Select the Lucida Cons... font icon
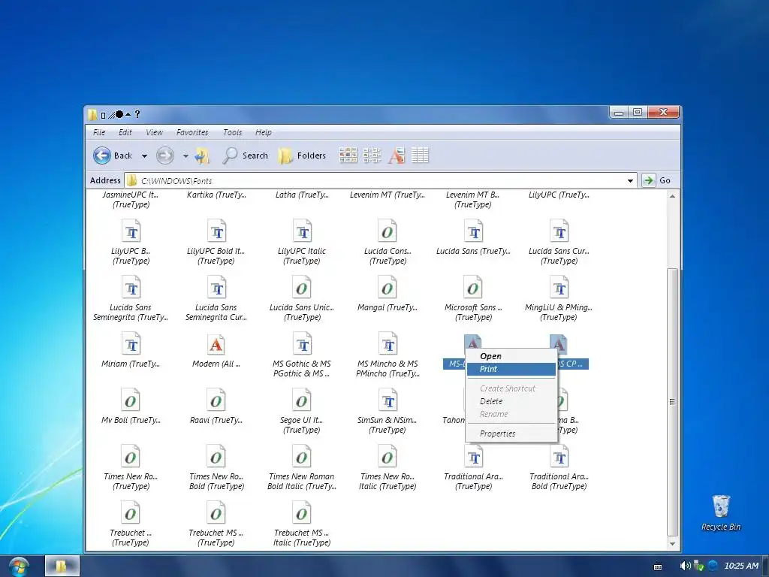Image resolution: width=769 pixels, height=577 pixels. coord(387,231)
